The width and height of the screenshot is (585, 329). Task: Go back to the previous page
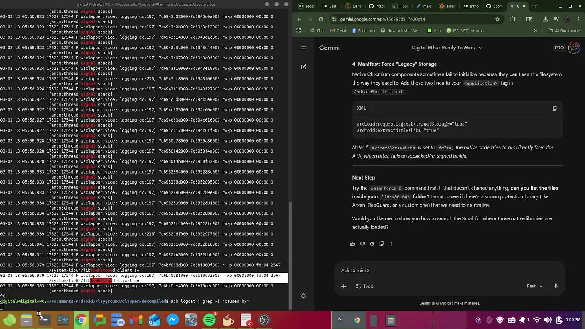299,19
